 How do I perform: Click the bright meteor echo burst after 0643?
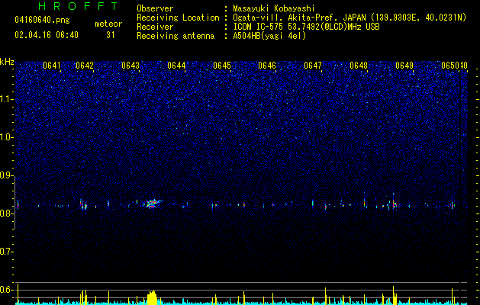[152, 204]
